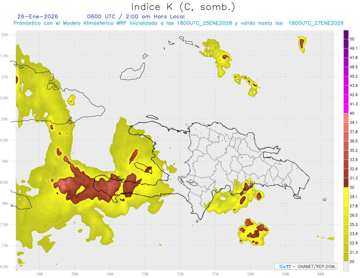Select the dark brown swatch between 30 and 31.3
This screenshot has width=360, height=278.
[346, 183]
